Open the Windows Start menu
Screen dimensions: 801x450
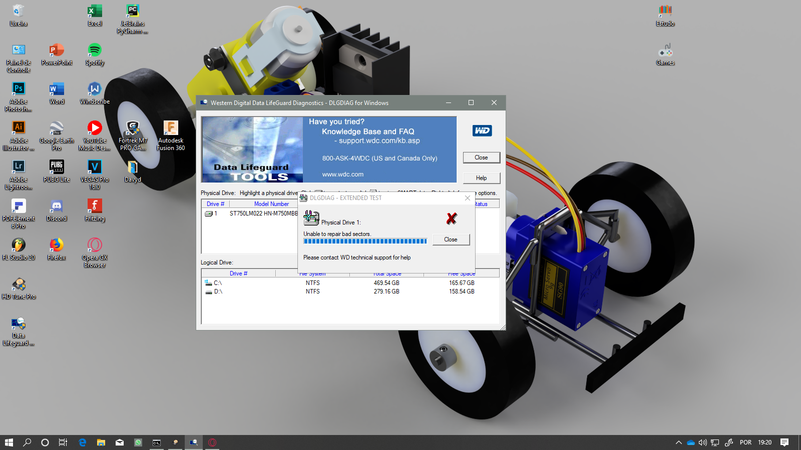tap(9, 442)
